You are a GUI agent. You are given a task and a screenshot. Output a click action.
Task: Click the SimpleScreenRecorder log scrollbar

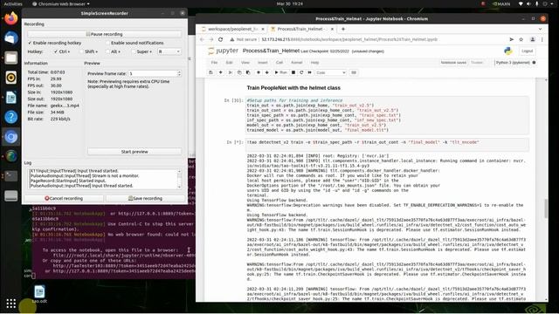tap(179, 179)
